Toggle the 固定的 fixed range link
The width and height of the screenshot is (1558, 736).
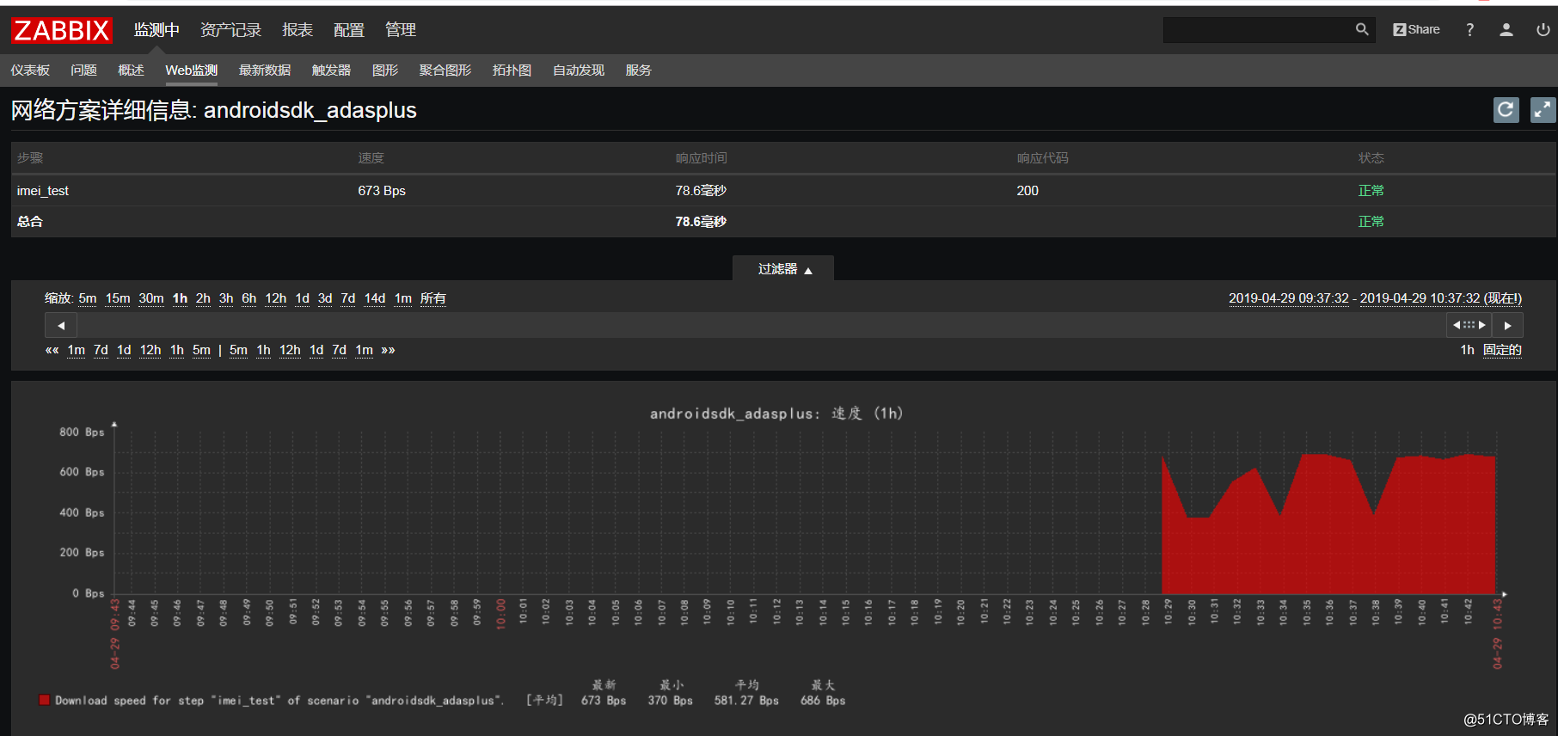coord(1502,350)
